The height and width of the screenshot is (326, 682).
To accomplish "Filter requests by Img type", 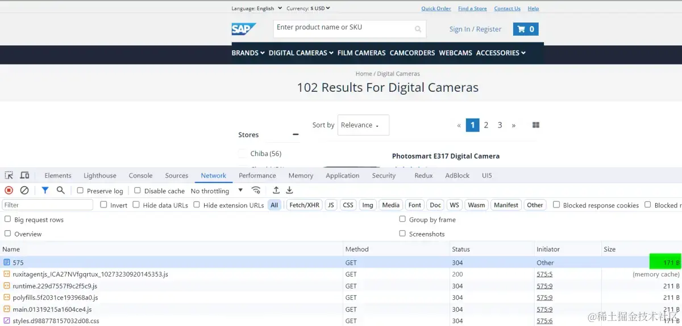I will click(x=368, y=205).
